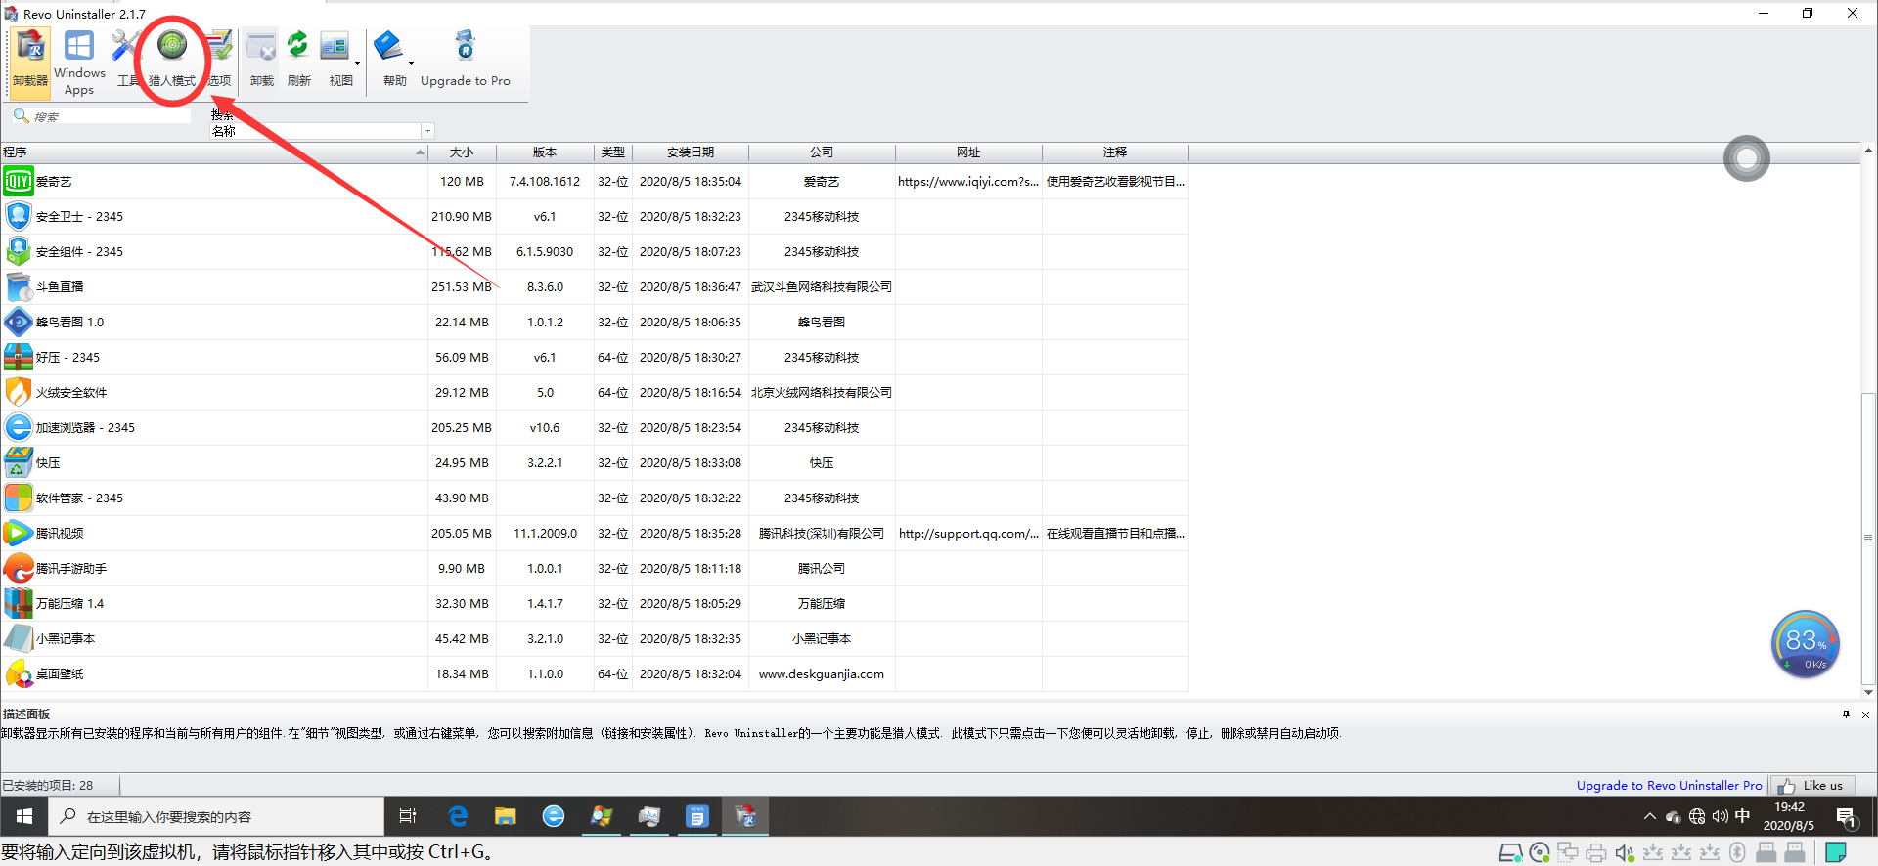
Task: Select the 软件管家 - 2345 program icon
Action: [x=18, y=498]
